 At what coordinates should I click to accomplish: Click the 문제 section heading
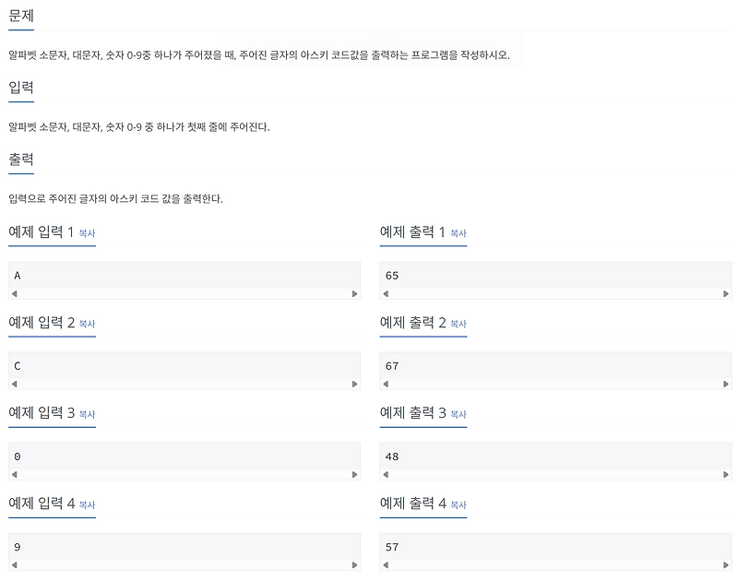(20, 16)
